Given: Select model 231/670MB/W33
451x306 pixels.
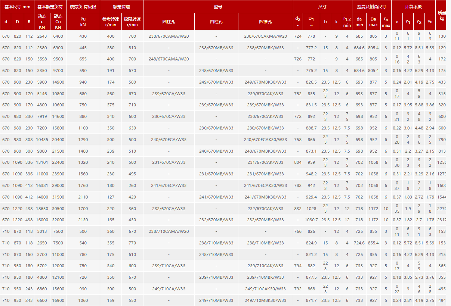Looking at the screenshot, I should point(216,174).
